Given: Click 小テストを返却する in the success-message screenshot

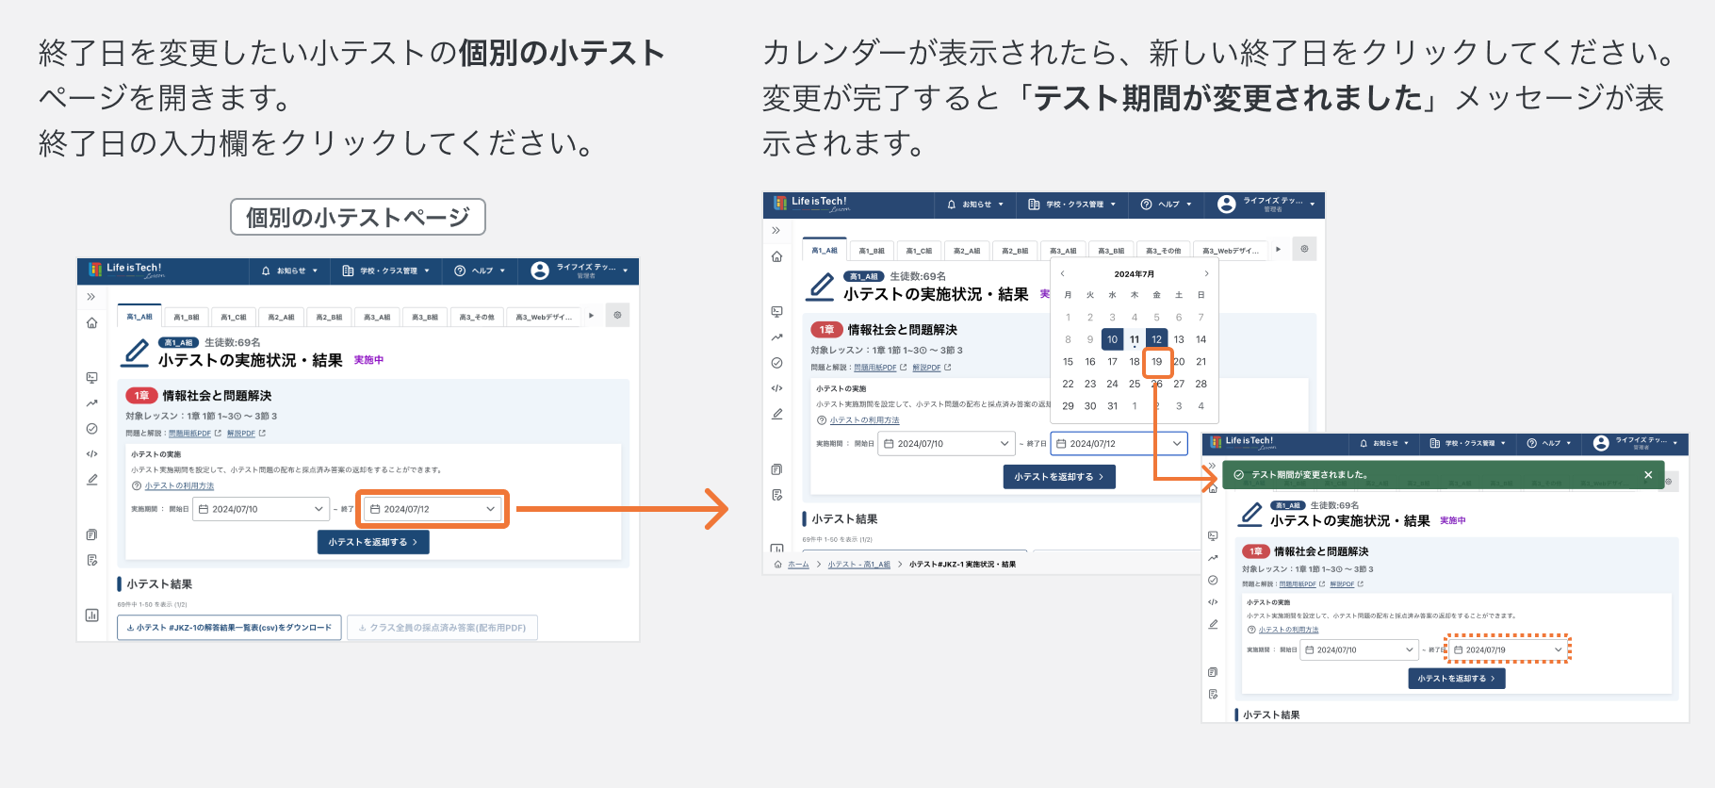Looking at the screenshot, I should coord(1457,679).
